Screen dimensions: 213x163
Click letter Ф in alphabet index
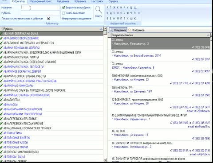128,13
